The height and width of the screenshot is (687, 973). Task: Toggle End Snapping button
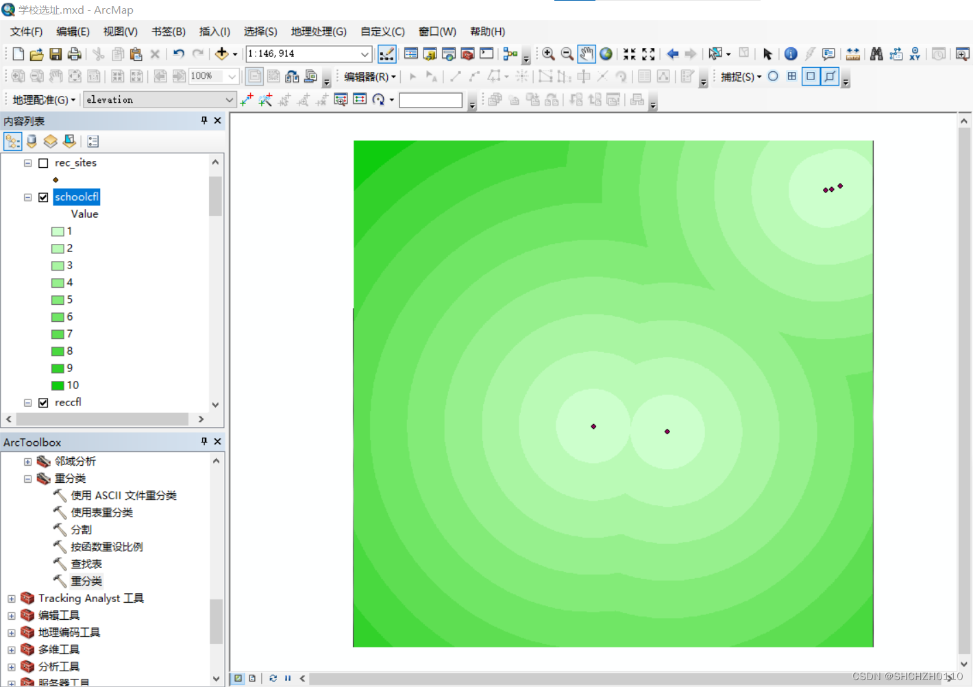pyautogui.click(x=791, y=76)
